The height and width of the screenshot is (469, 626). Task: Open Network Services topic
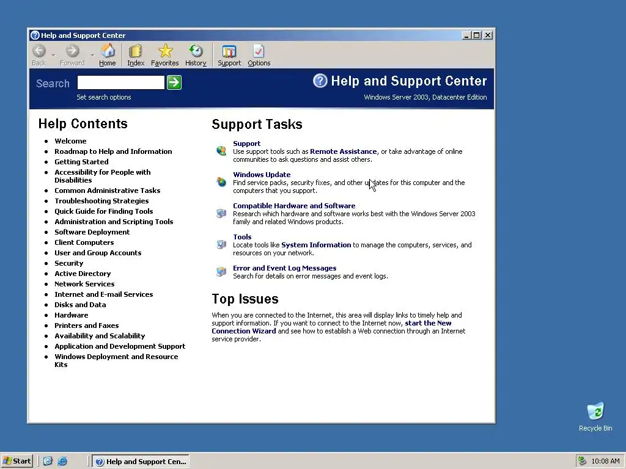pyautogui.click(x=84, y=283)
